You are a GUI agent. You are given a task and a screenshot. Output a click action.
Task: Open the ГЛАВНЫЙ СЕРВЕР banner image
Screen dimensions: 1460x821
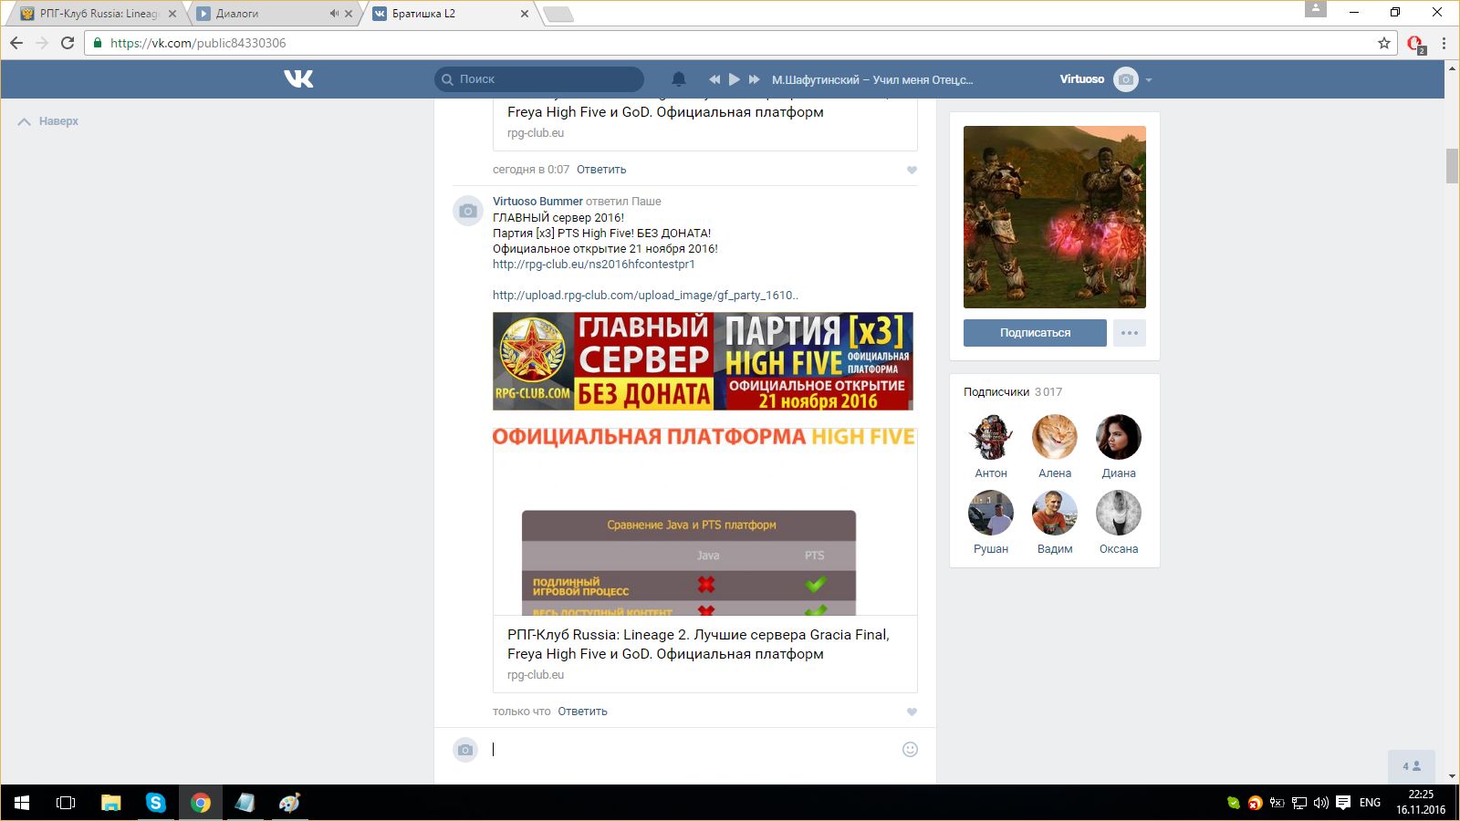[x=703, y=361]
